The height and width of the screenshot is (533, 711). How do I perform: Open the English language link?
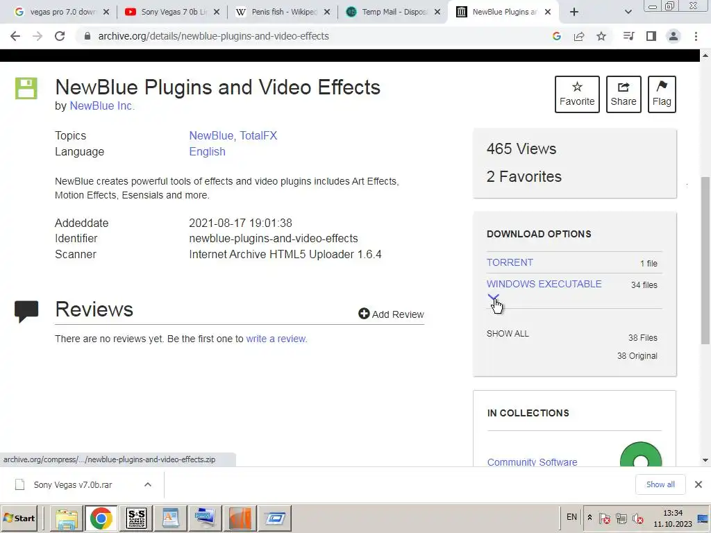coord(207,152)
